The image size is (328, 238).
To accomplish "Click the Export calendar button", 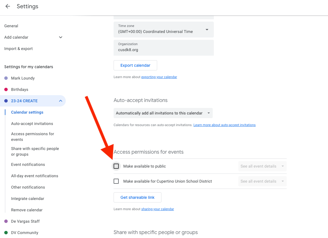I will pyautogui.click(x=135, y=65).
